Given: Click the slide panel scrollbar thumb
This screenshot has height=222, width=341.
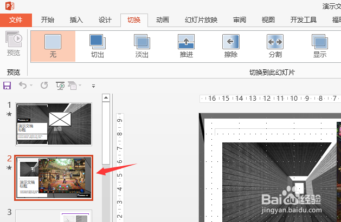Looking at the screenshot, I should click(106, 133).
